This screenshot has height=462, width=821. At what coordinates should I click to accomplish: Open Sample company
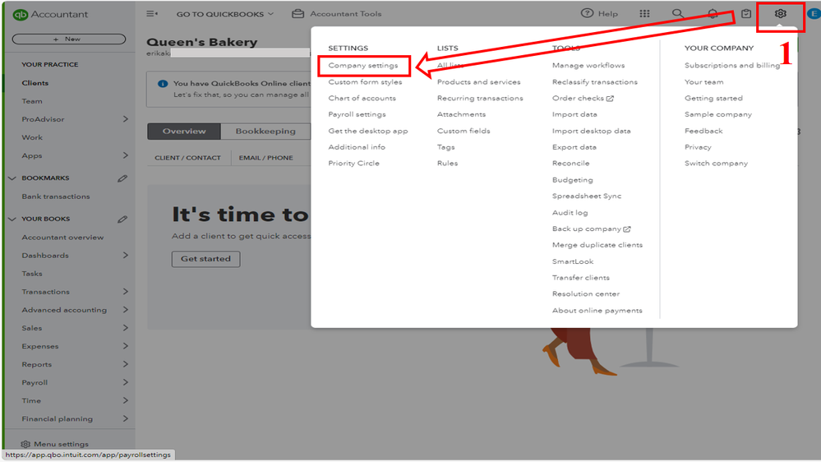click(x=717, y=114)
